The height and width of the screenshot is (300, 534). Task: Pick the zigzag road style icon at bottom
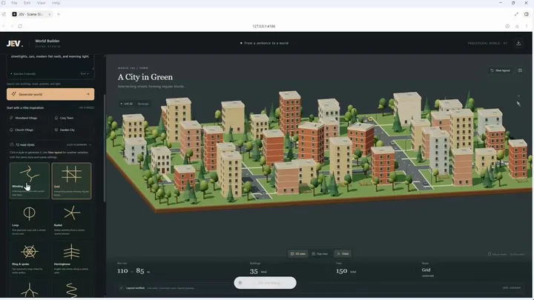click(x=71, y=290)
